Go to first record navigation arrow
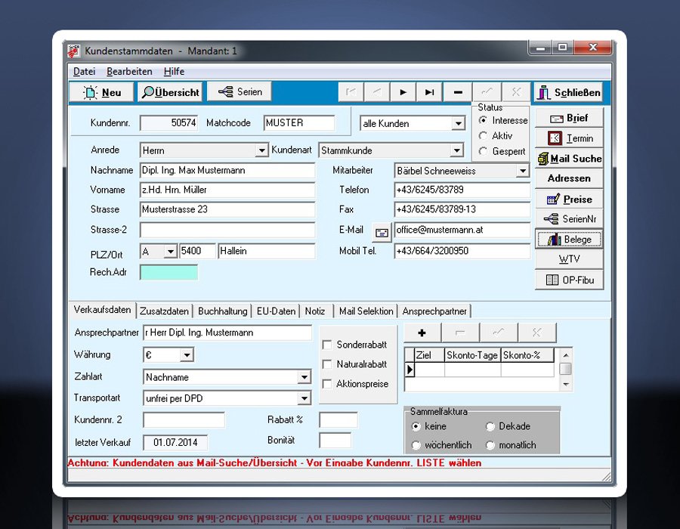This screenshot has height=529, width=680. [351, 92]
